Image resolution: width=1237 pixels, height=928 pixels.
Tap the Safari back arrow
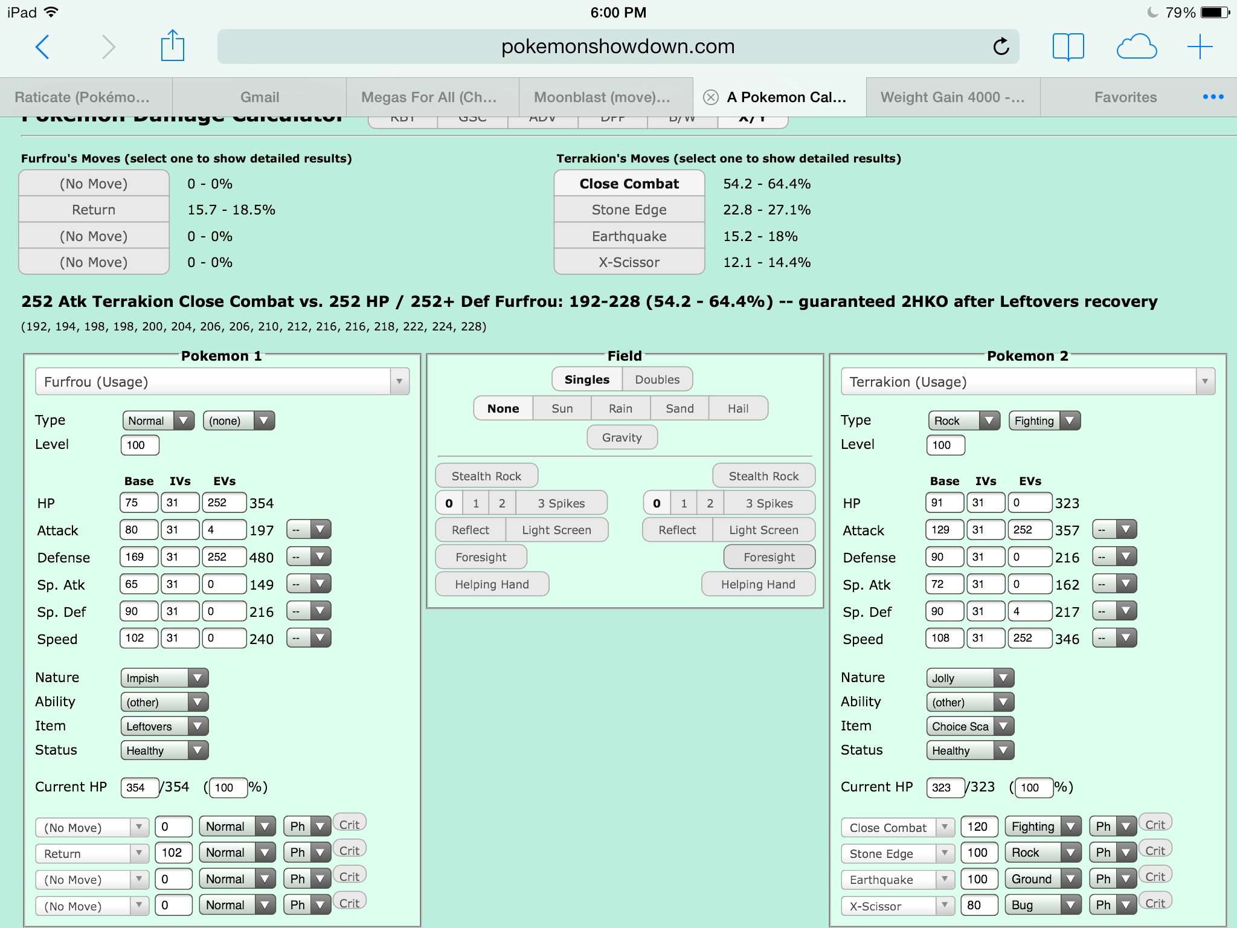(x=42, y=47)
